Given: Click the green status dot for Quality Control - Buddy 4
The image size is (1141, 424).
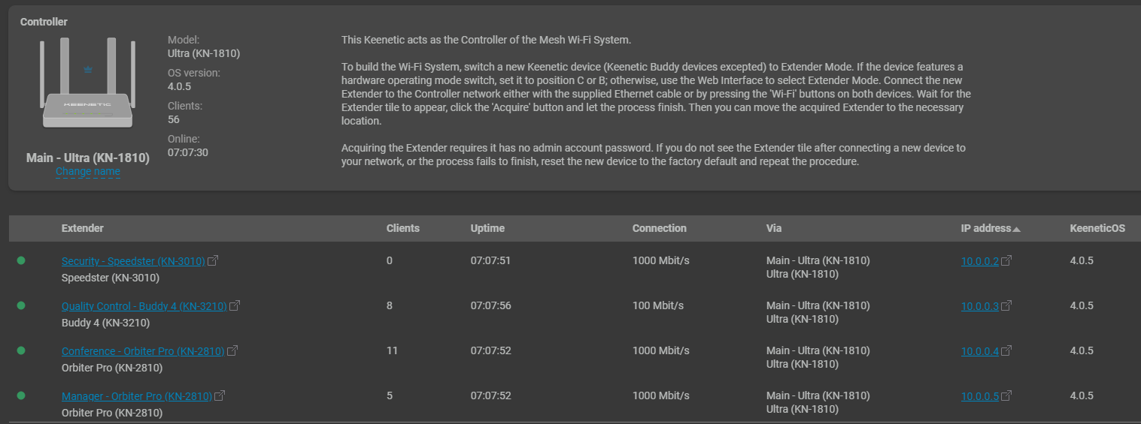Looking at the screenshot, I should 21,305.
